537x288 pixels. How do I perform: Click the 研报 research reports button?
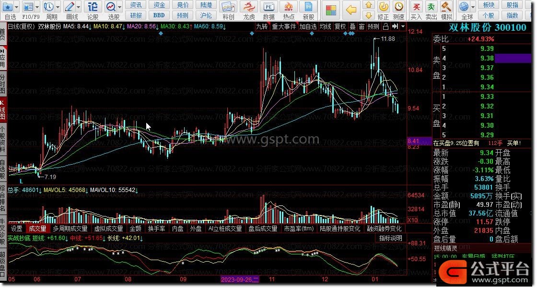click(x=136, y=15)
